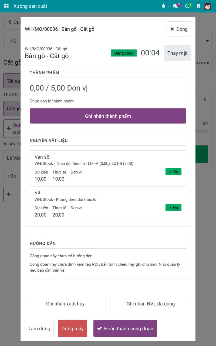
Task: Open the activities clock icon with badge 5
Action: [x=188, y=6]
